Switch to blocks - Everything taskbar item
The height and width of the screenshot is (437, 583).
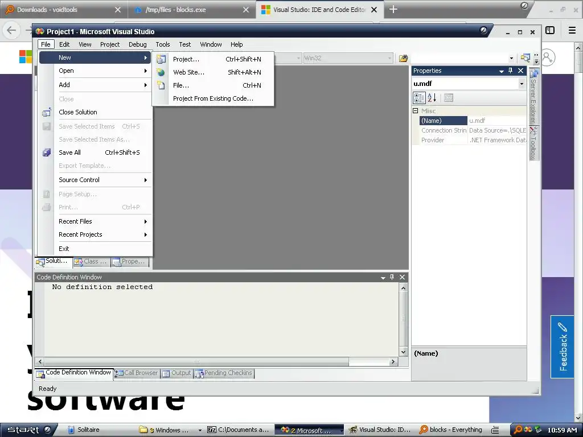click(x=451, y=430)
